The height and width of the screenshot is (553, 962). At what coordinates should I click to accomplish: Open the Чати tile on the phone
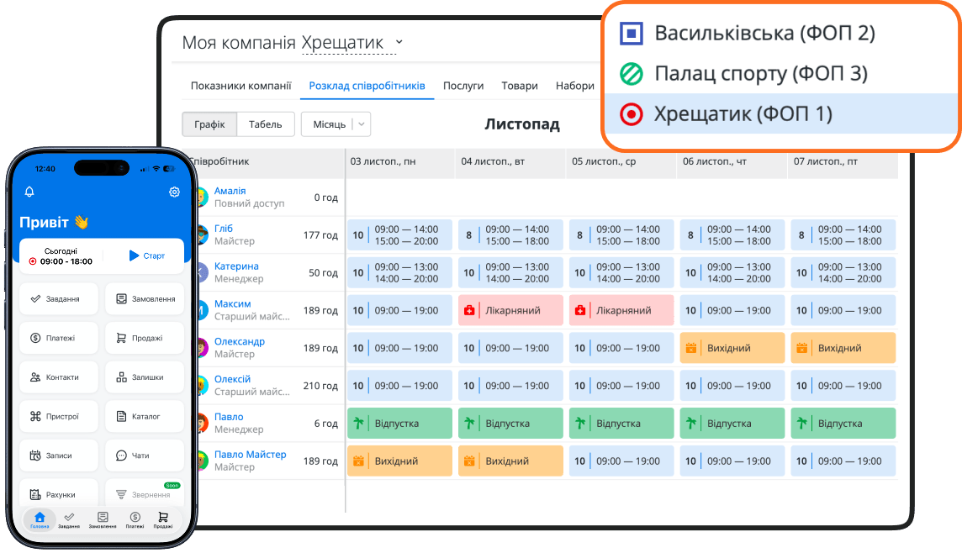(x=145, y=456)
